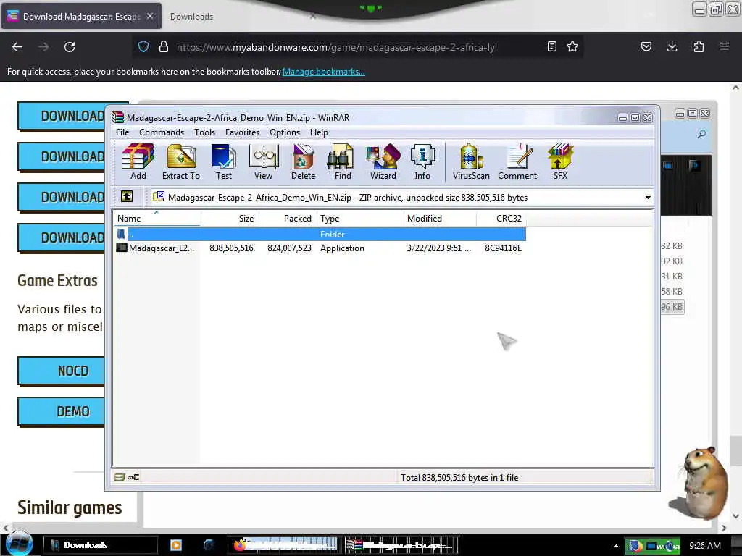
Task: Click the 9:26 AM system clock
Action: (x=704, y=546)
